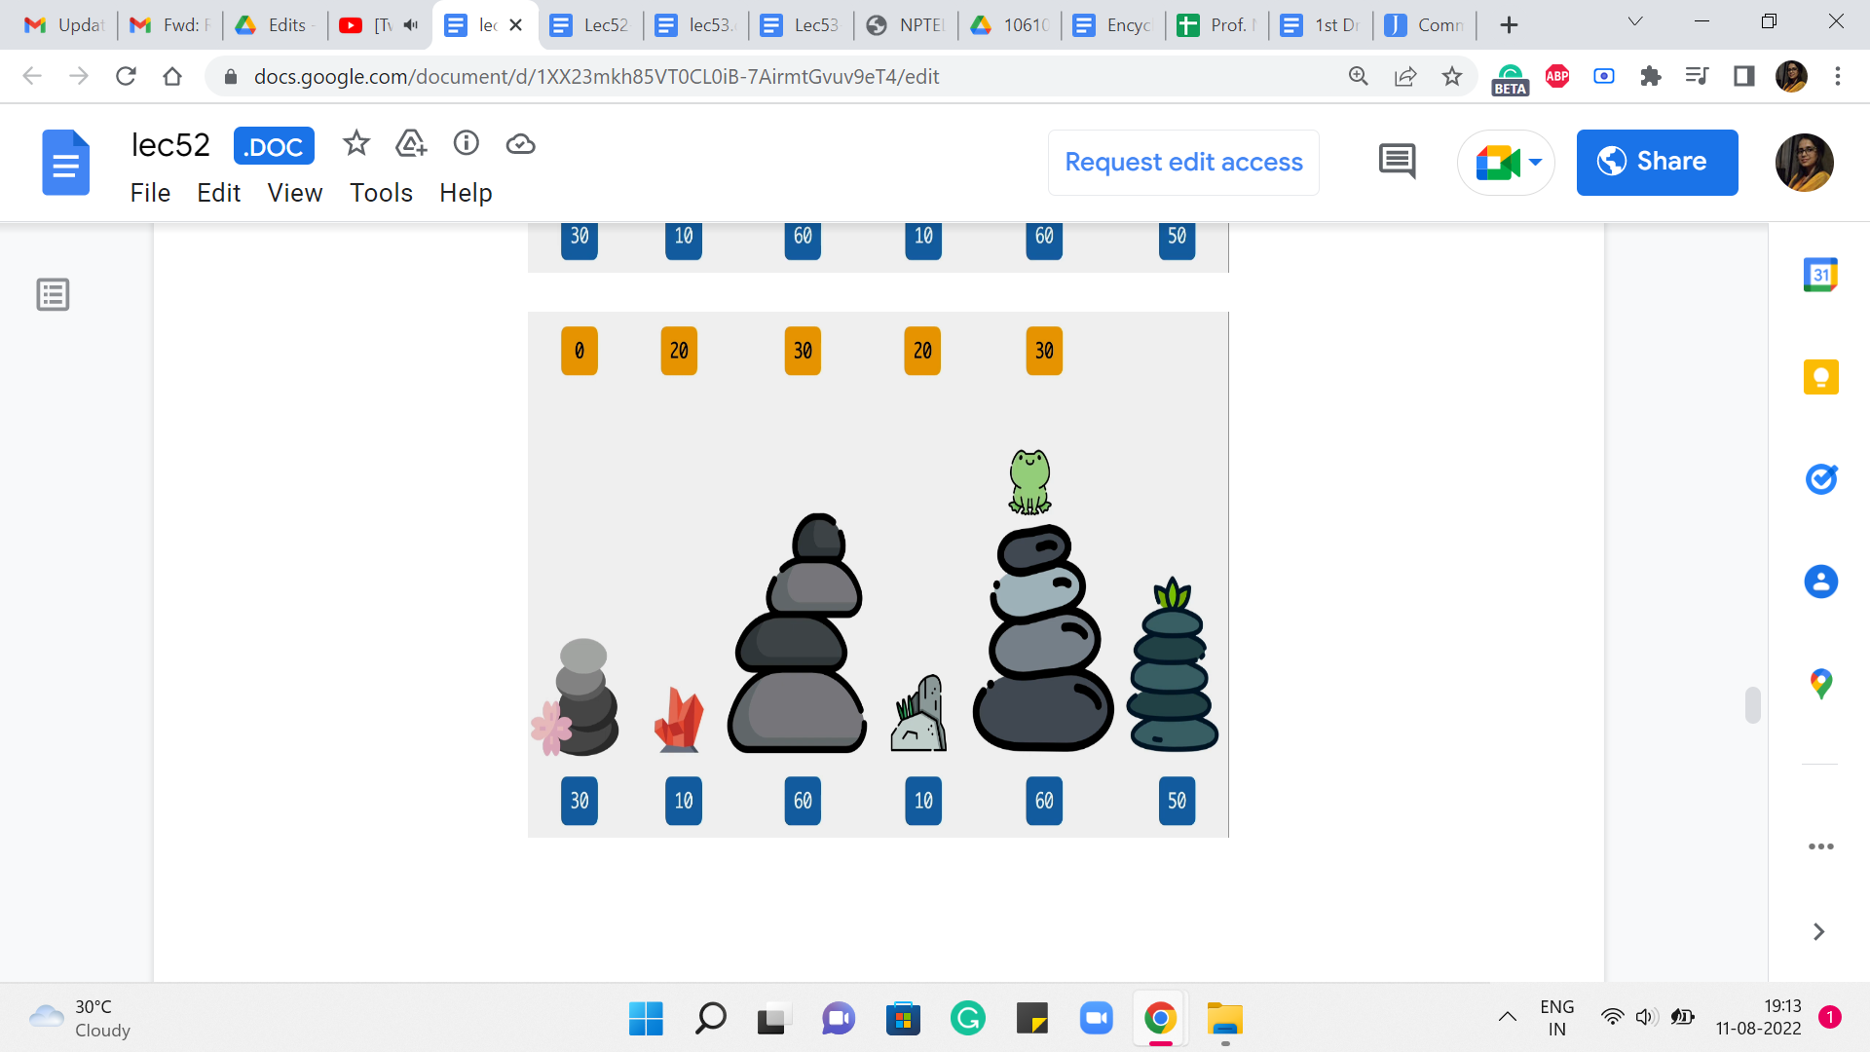
Task: Open the comment history icon
Action: [x=1398, y=162]
